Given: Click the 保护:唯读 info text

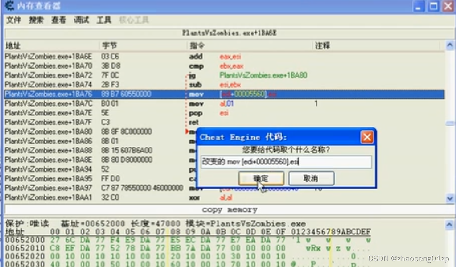Looking at the screenshot, I should (x=27, y=224).
